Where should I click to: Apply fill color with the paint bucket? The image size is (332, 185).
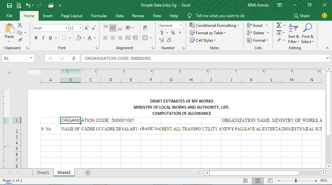tap(78, 38)
